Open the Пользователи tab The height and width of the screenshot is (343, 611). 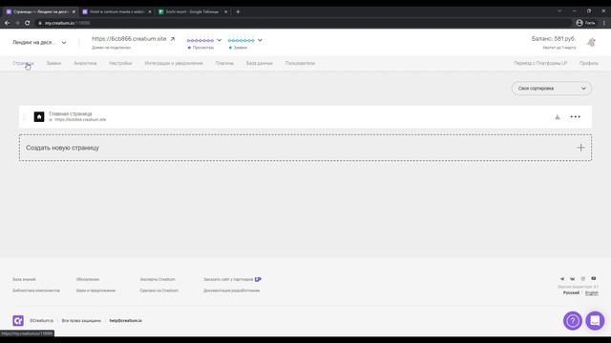300,63
